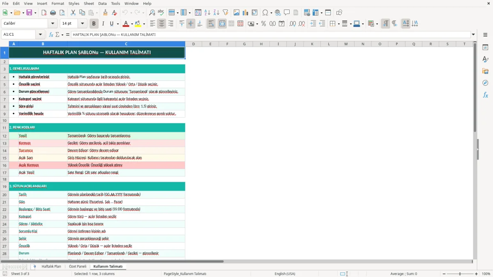
Task: Toggle Center Horizontally alignment
Action: click(161, 24)
